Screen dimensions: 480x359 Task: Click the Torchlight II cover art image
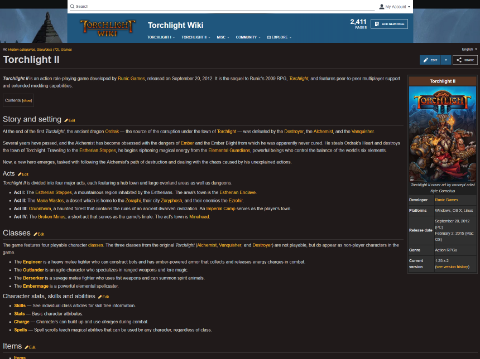pos(442,133)
